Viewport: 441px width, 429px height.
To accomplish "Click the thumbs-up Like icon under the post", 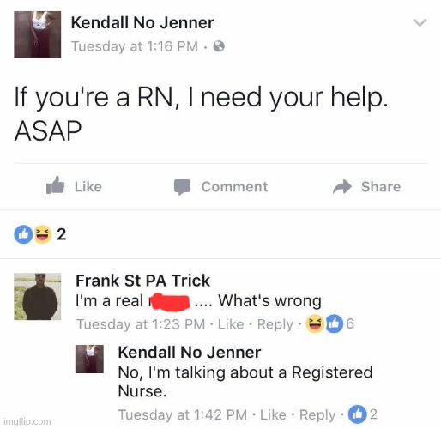I will coord(55,185).
